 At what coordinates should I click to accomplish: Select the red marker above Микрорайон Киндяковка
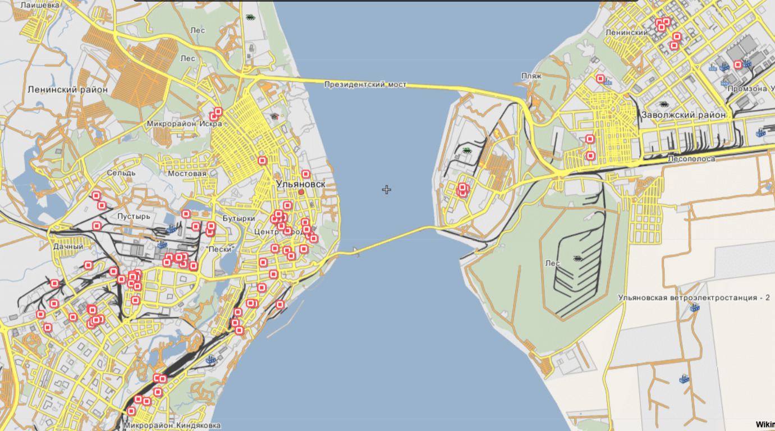pos(131,411)
